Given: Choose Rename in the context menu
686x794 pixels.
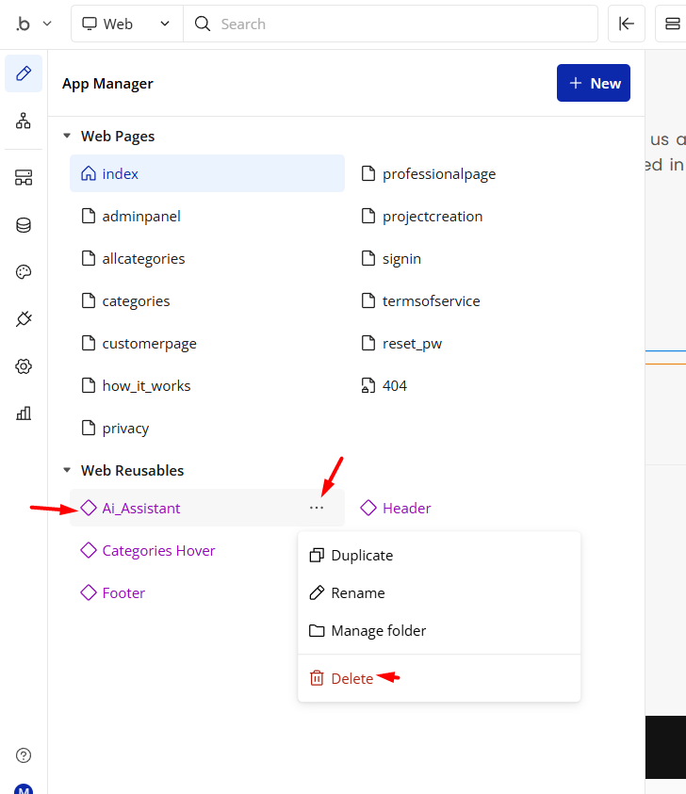Looking at the screenshot, I should tap(357, 593).
